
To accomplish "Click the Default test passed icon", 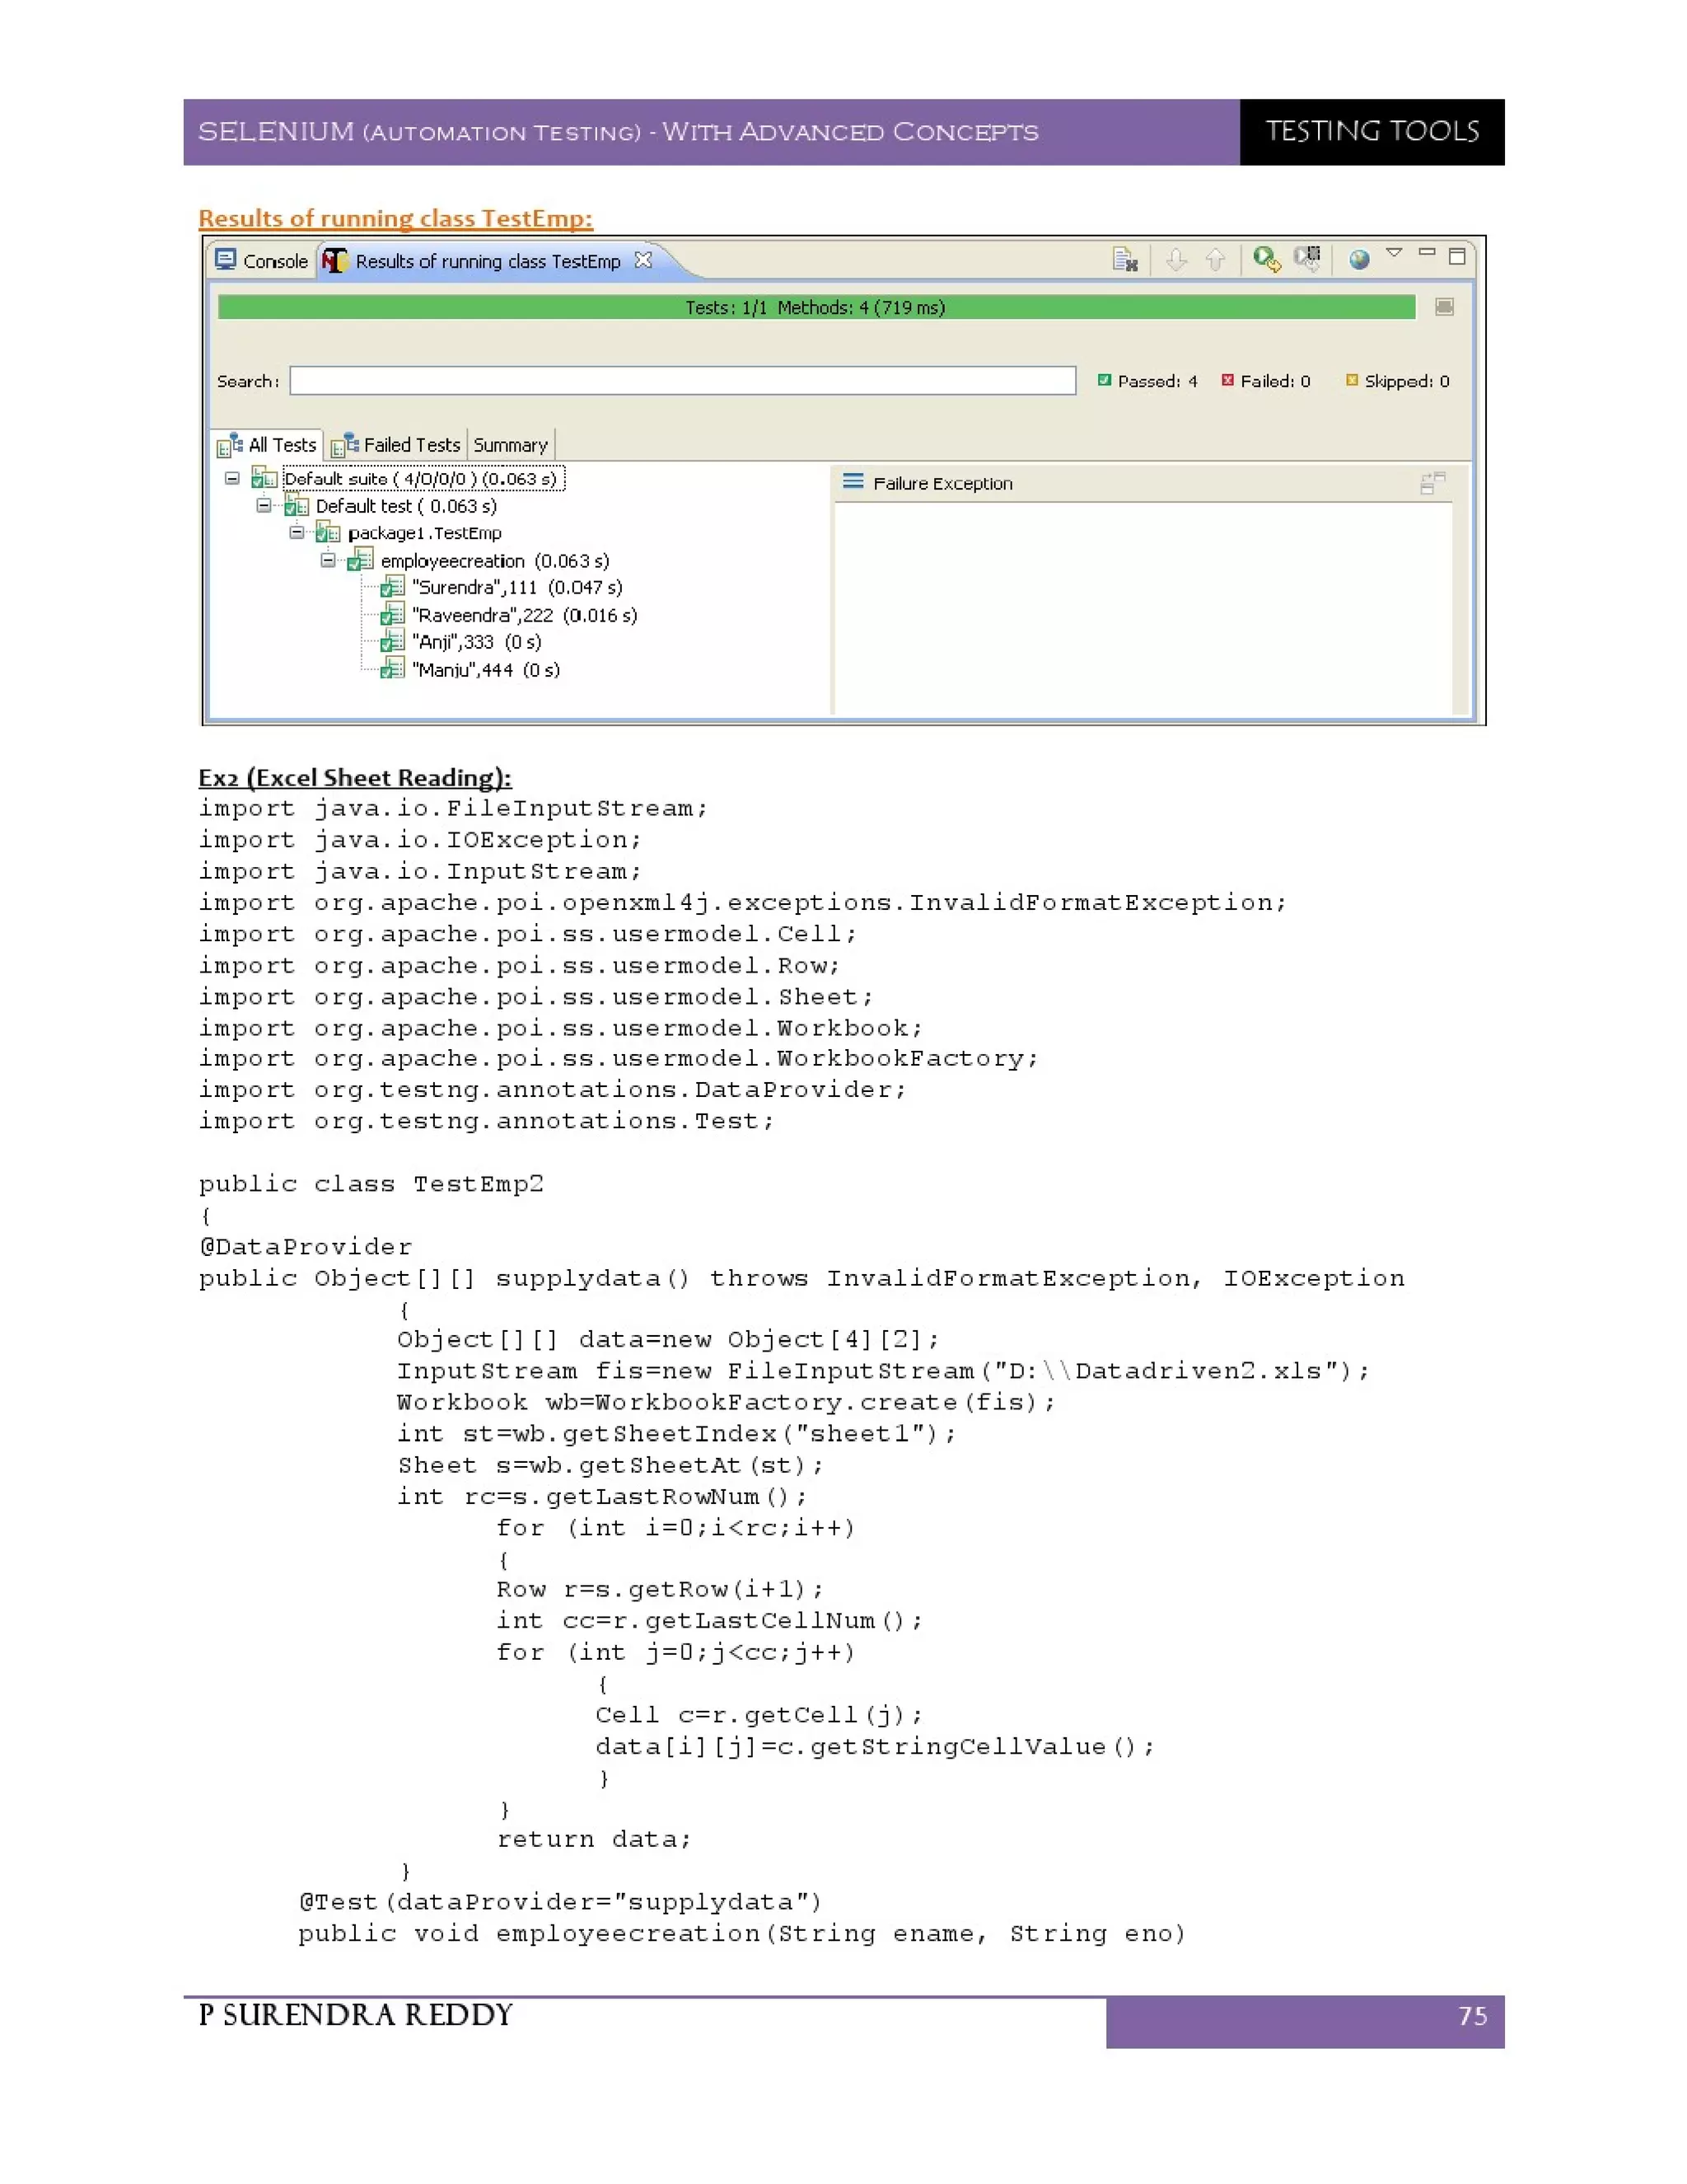I will coord(297,506).
